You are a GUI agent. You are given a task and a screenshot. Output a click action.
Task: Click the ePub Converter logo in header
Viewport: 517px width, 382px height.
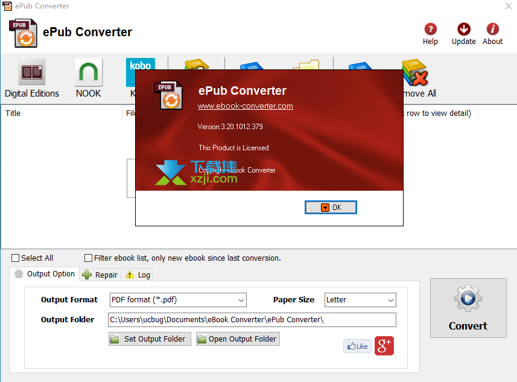click(x=23, y=33)
